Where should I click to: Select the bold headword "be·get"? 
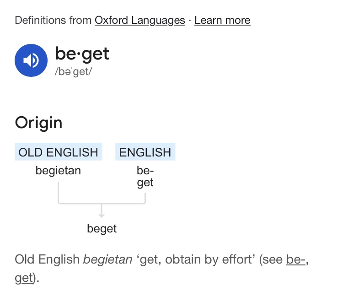[x=82, y=54]
